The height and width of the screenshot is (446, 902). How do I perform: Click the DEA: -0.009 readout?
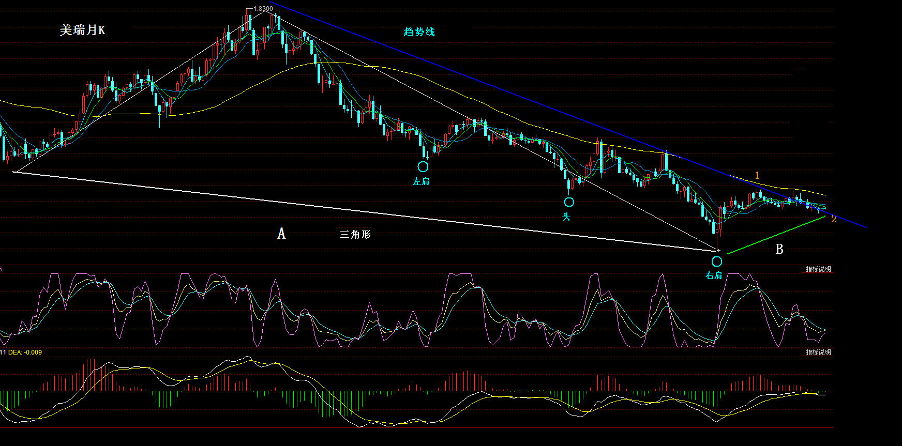click(25, 352)
